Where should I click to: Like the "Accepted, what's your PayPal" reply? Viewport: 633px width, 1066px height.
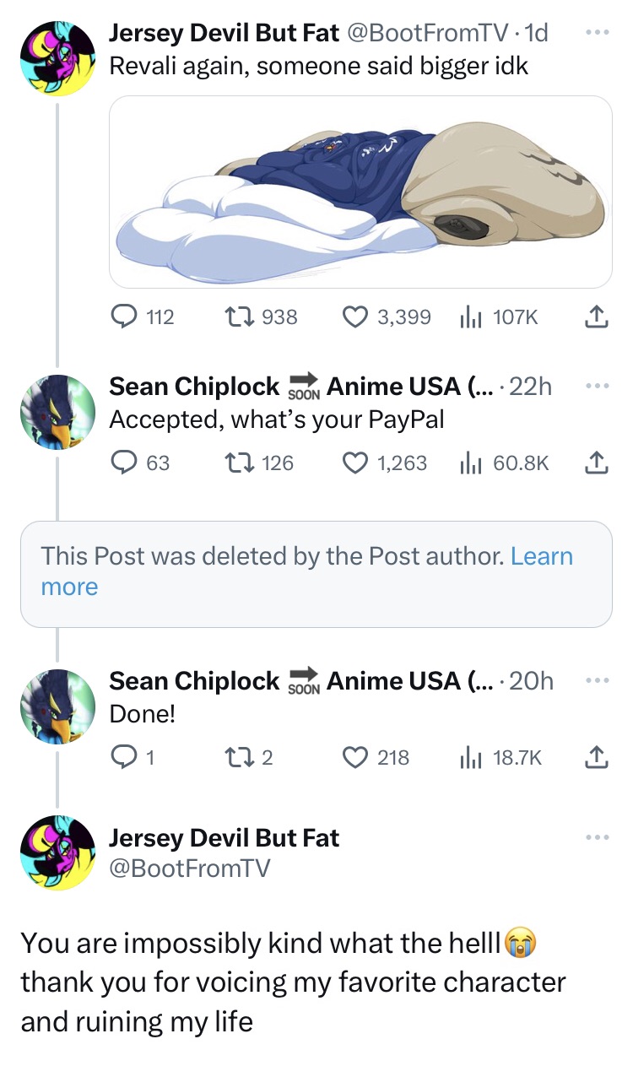pos(354,463)
